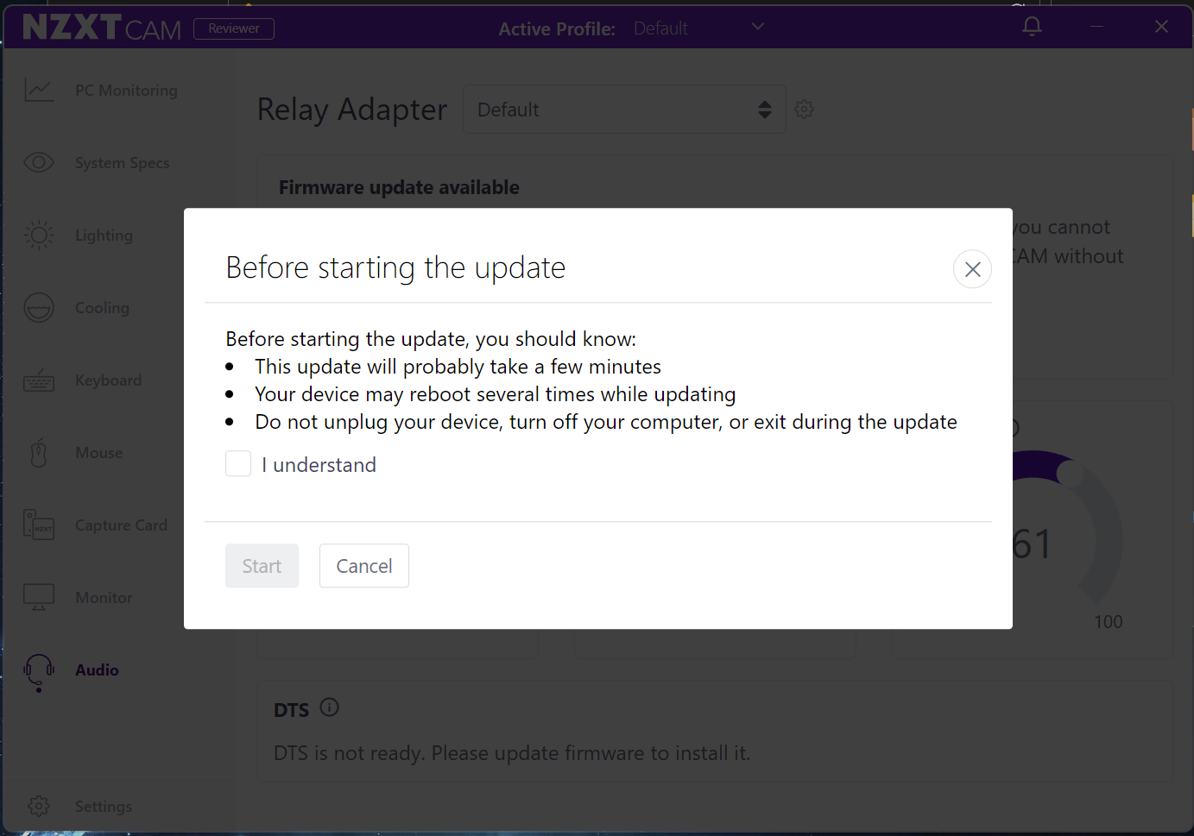Click the Cancel button
The height and width of the screenshot is (836, 1194).
tap(364, 566)
